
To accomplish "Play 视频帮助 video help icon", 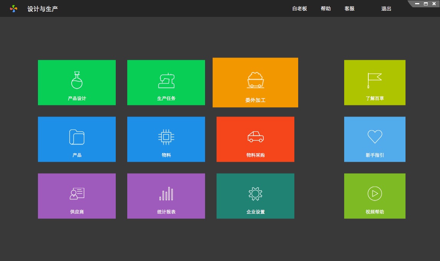I will pos(374,194).
